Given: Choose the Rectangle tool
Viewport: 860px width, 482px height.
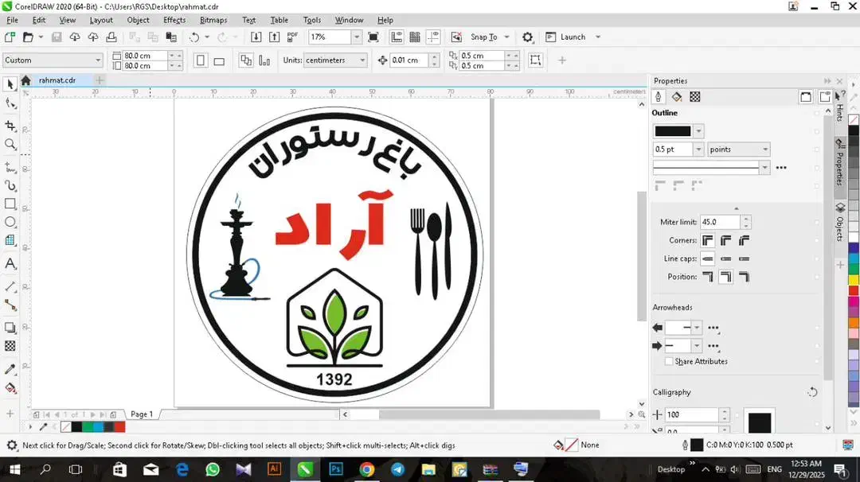Looking at the screenshot, I should [10, 204].
